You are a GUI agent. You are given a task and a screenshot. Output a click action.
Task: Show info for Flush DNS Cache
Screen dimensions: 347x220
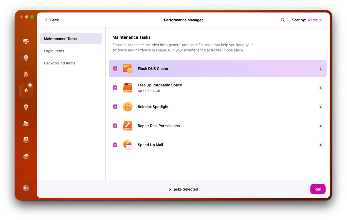(321, 69)
